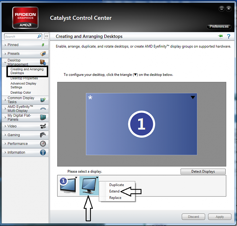This screenshot has width=237, height=226.
Task: Click the Apply button
Action: (x=220, y=217)
